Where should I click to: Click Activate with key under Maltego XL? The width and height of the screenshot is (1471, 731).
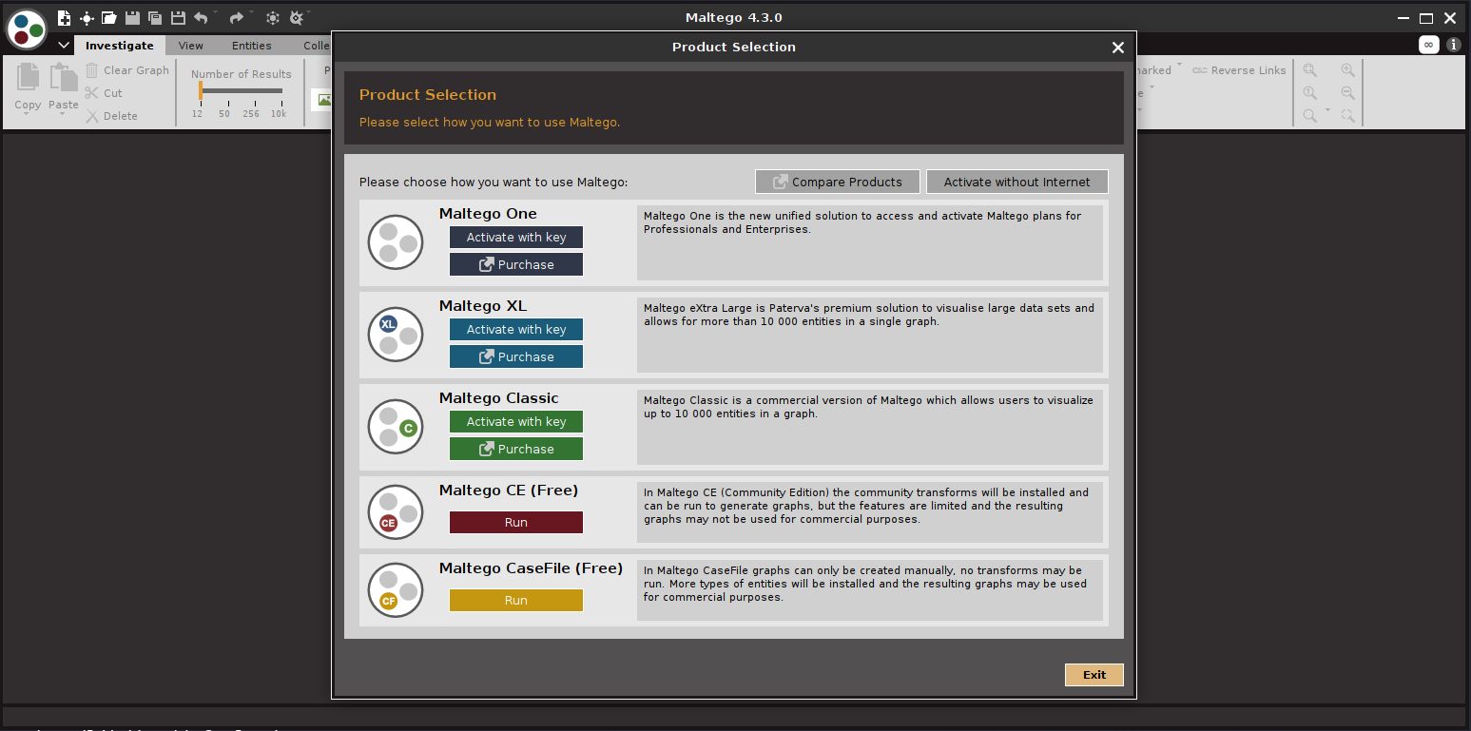[x=516, y=330]
